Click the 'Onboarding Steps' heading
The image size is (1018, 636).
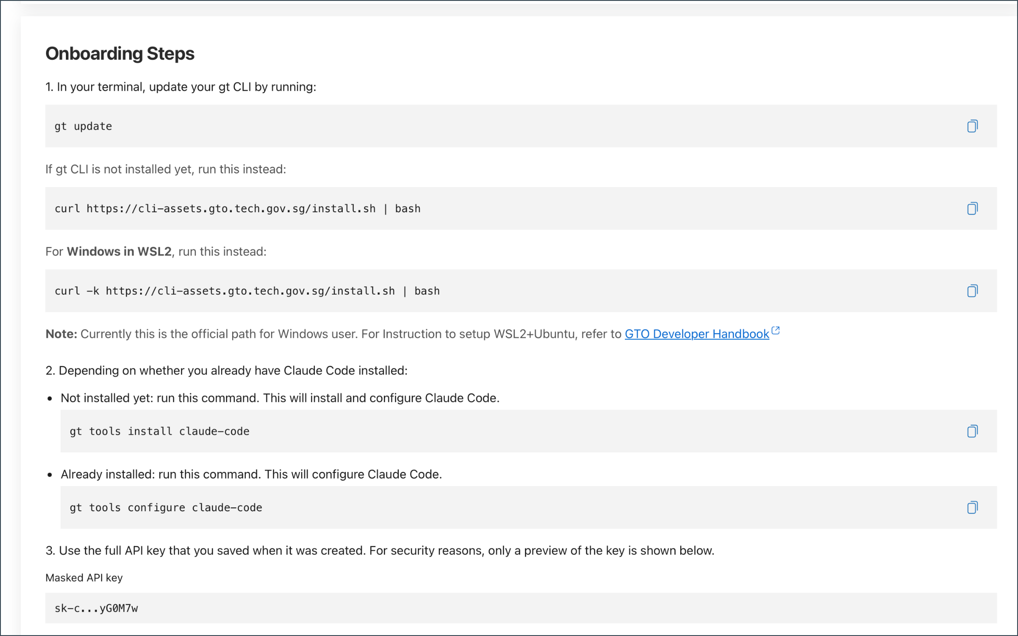(x=120, y=54)
